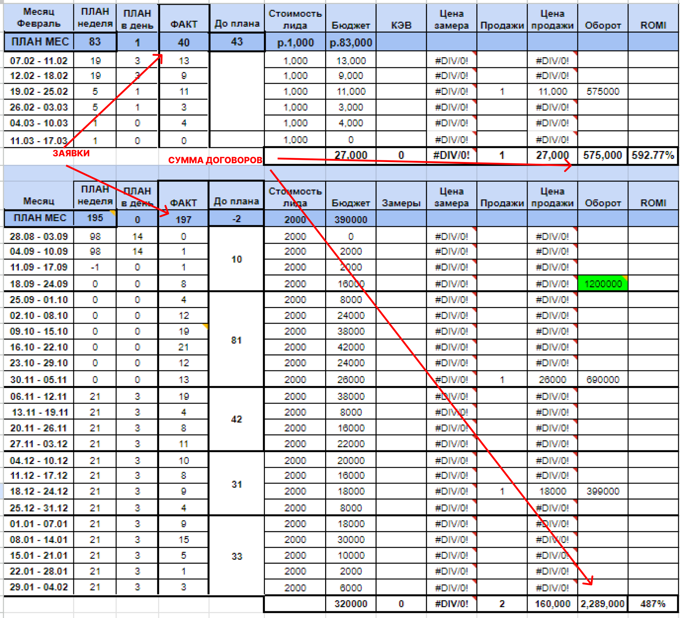Click the 575000 turnover cell
This screenshot has height=618, width=680.
click(602, 92)
